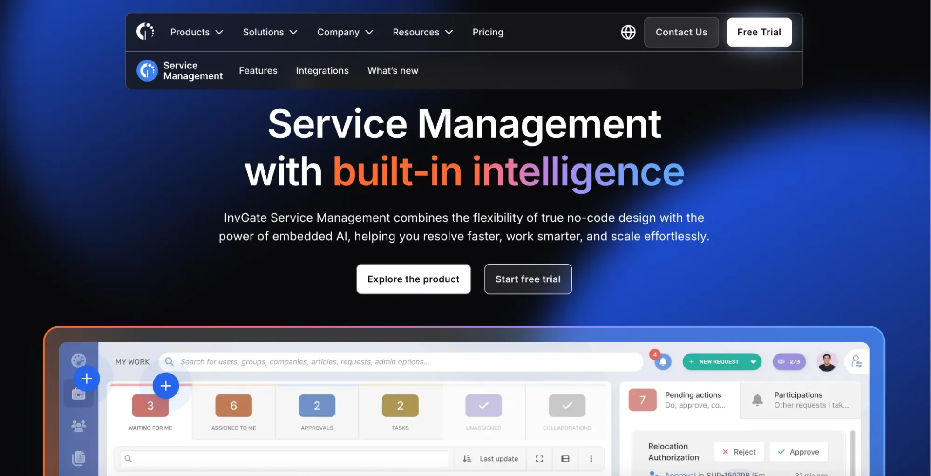Click the notification bell with badge 4
The width and height of the screenshot is (931, 476).
tap(663, 361)
